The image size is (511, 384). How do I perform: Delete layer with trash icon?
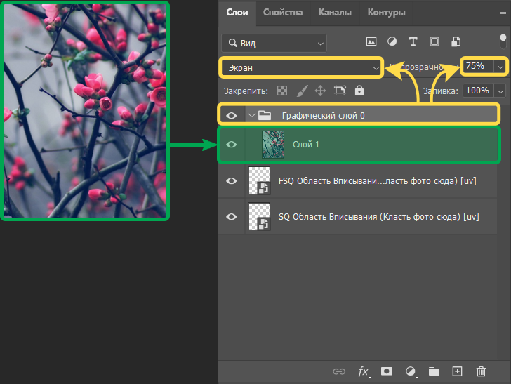click(x=481, y=371)
